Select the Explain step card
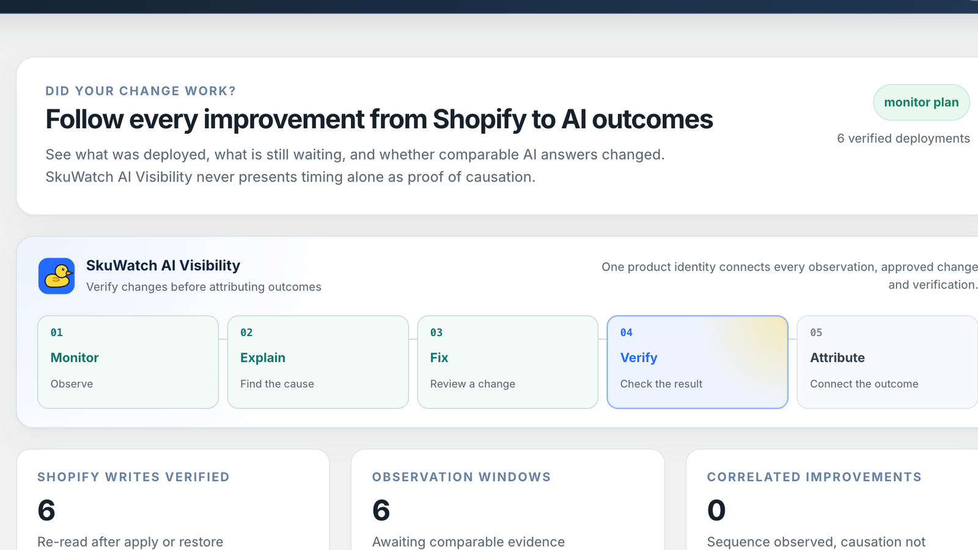 (318, 362)
